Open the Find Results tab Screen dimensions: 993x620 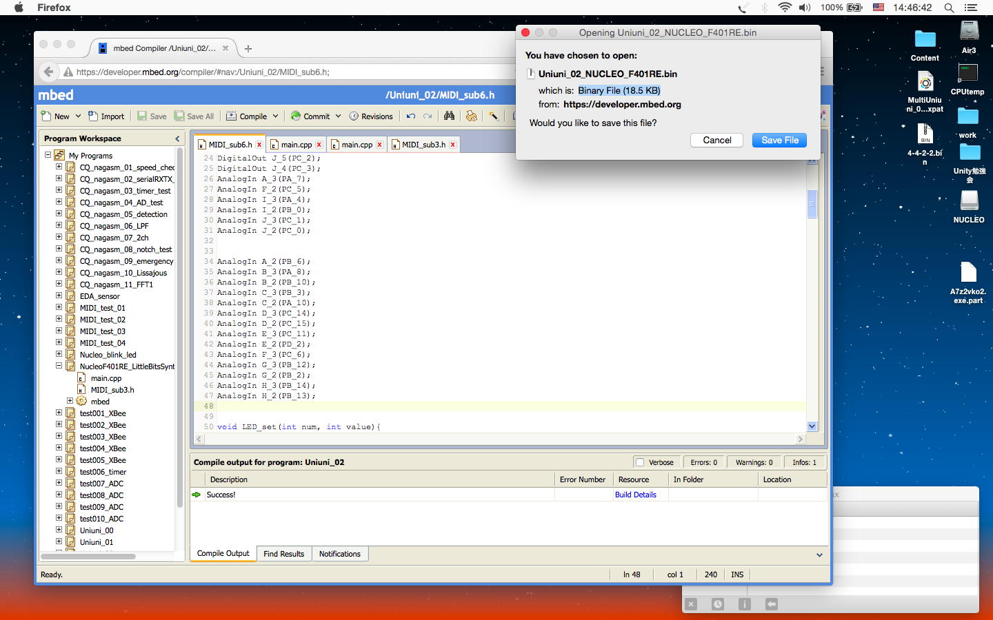click(x=283, y=554)
